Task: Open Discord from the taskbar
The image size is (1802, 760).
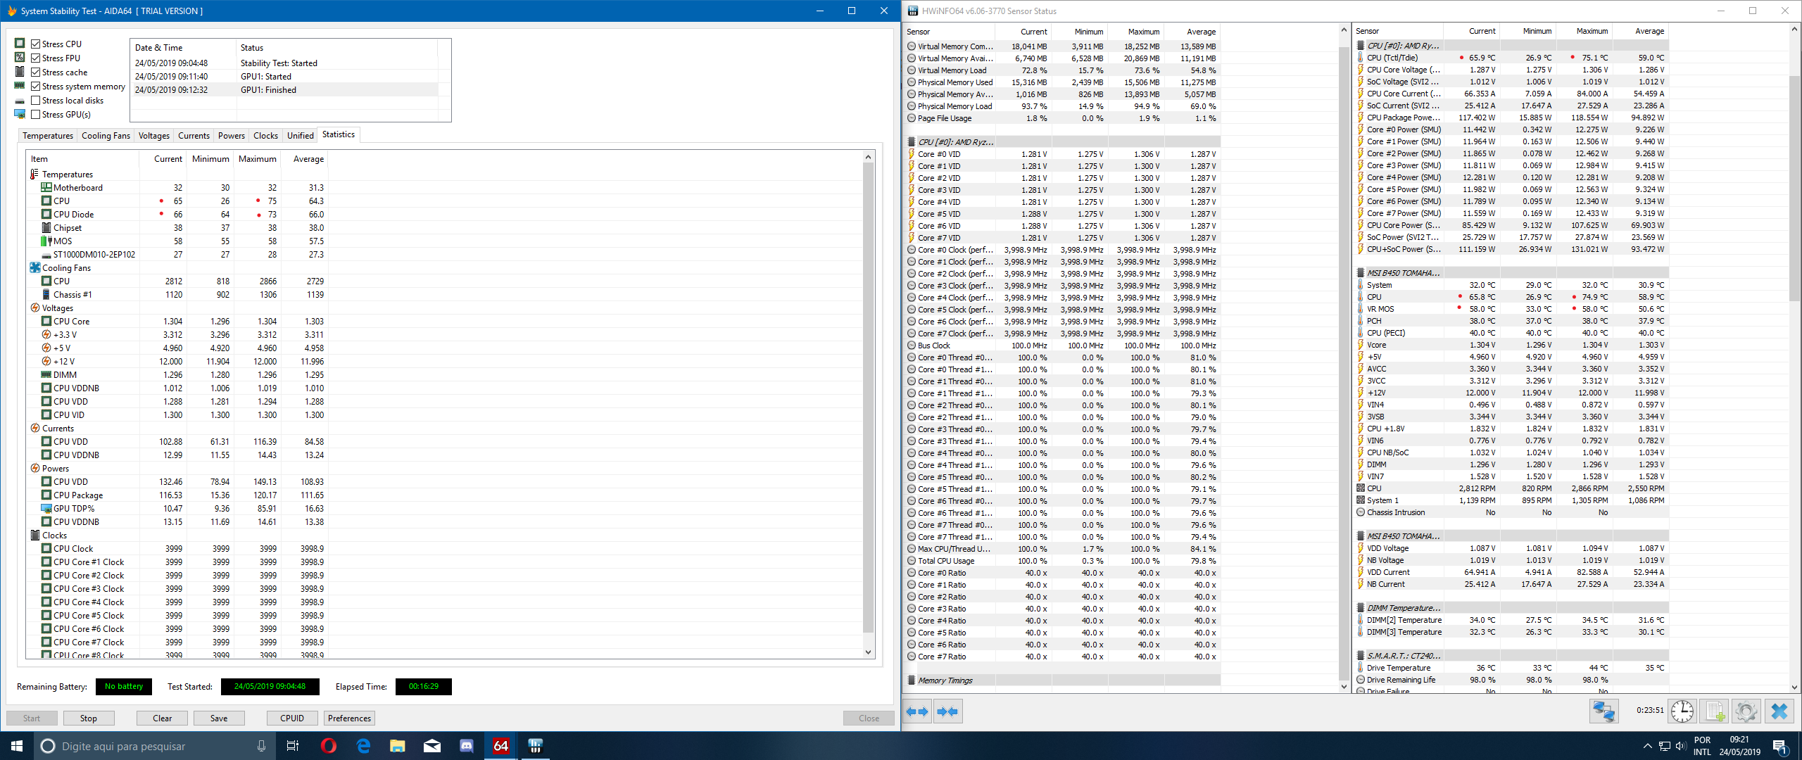Action: pos(467,746)
